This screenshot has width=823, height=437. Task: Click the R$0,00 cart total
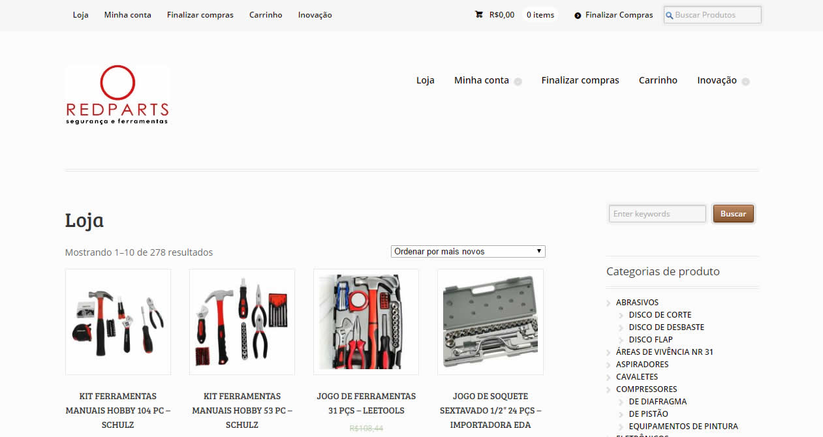coord(502,15)
